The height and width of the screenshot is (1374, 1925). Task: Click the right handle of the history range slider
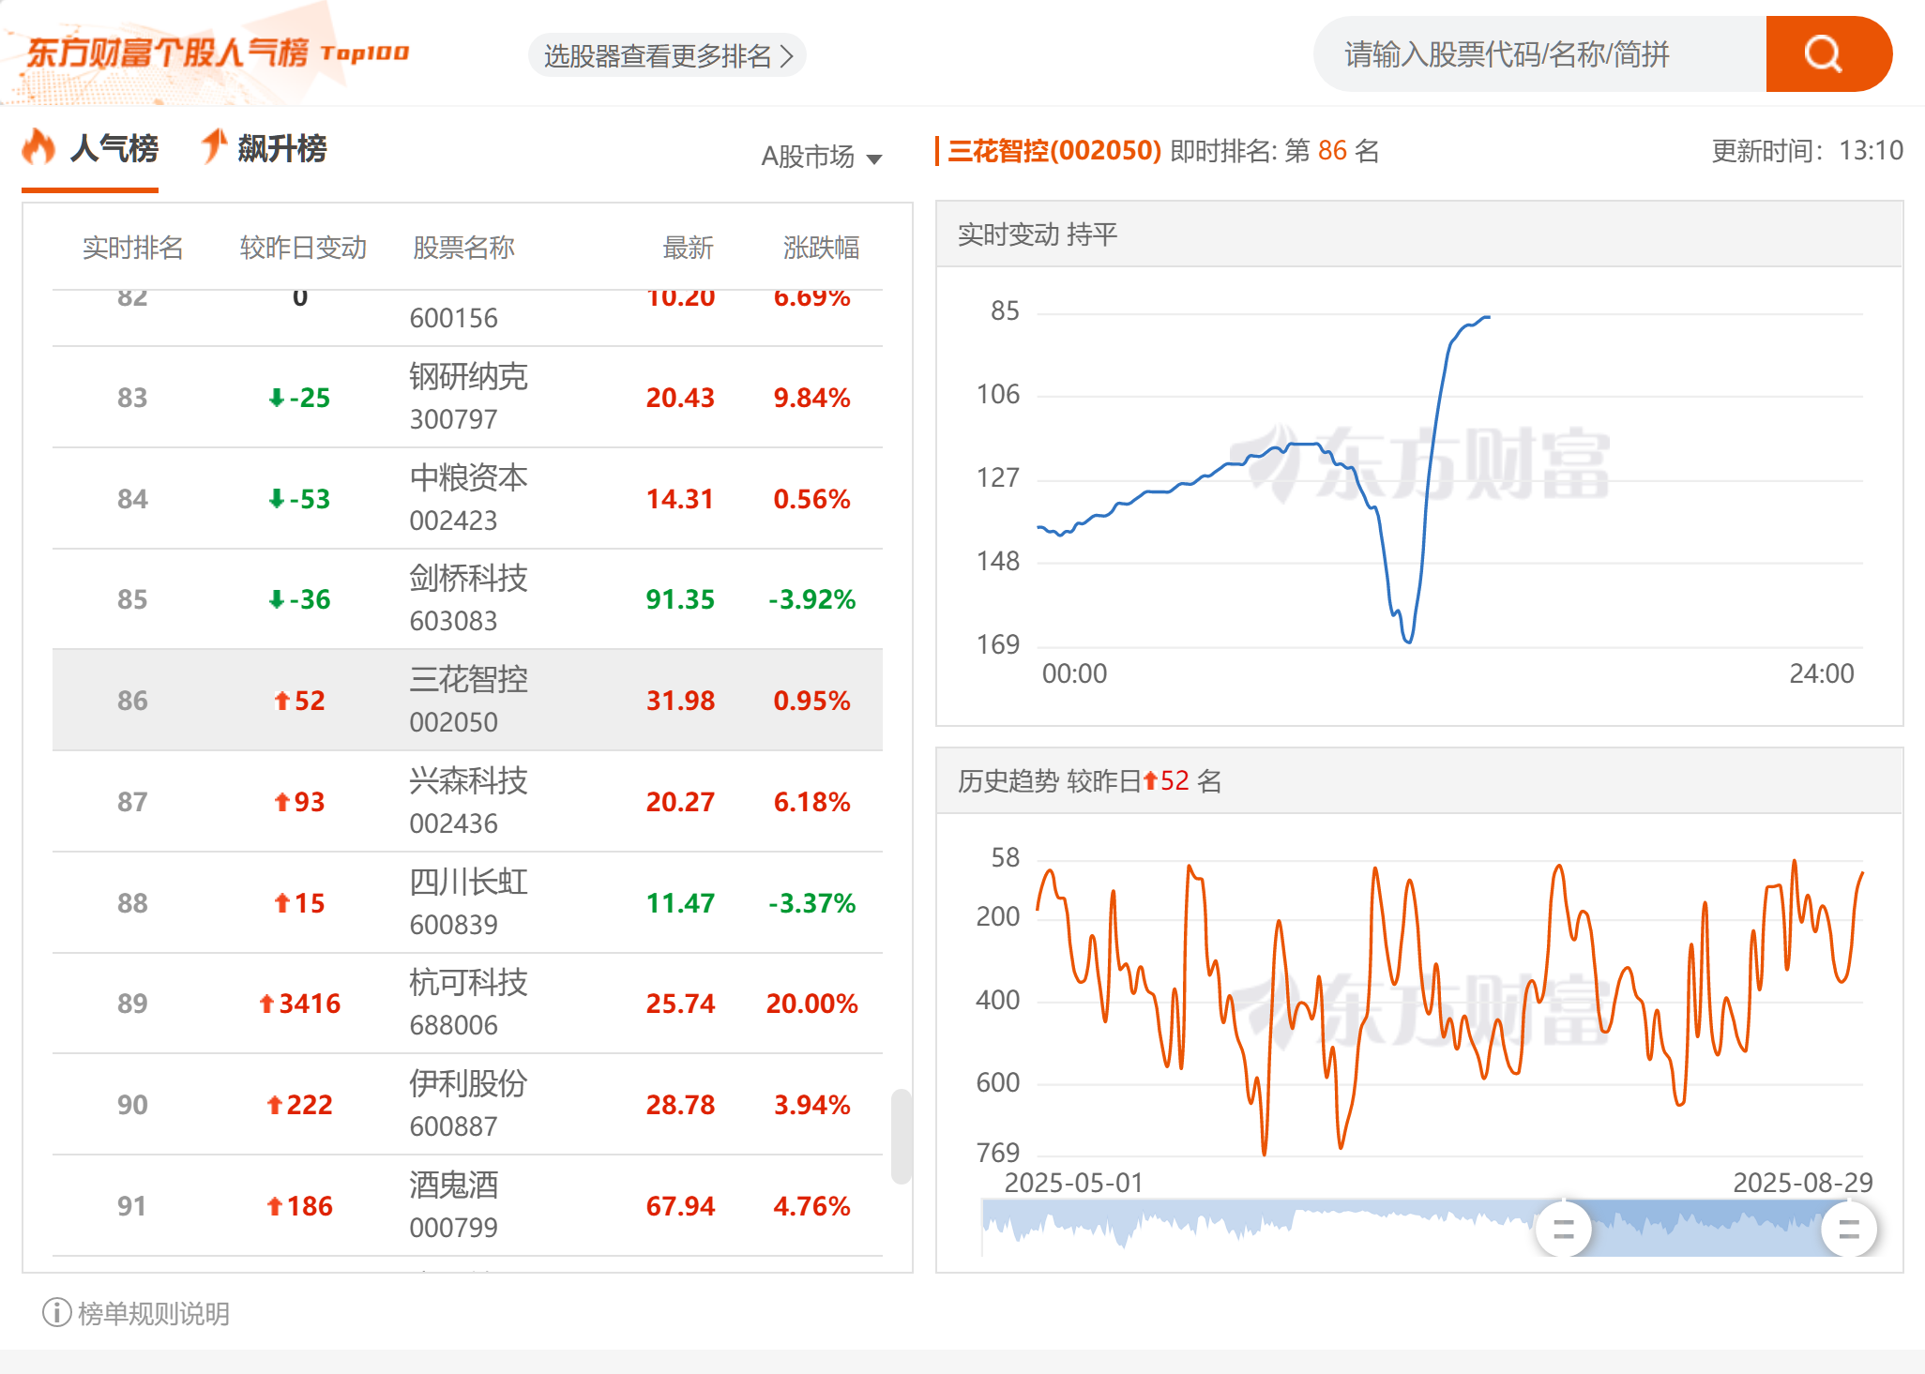[1849, 1229]
